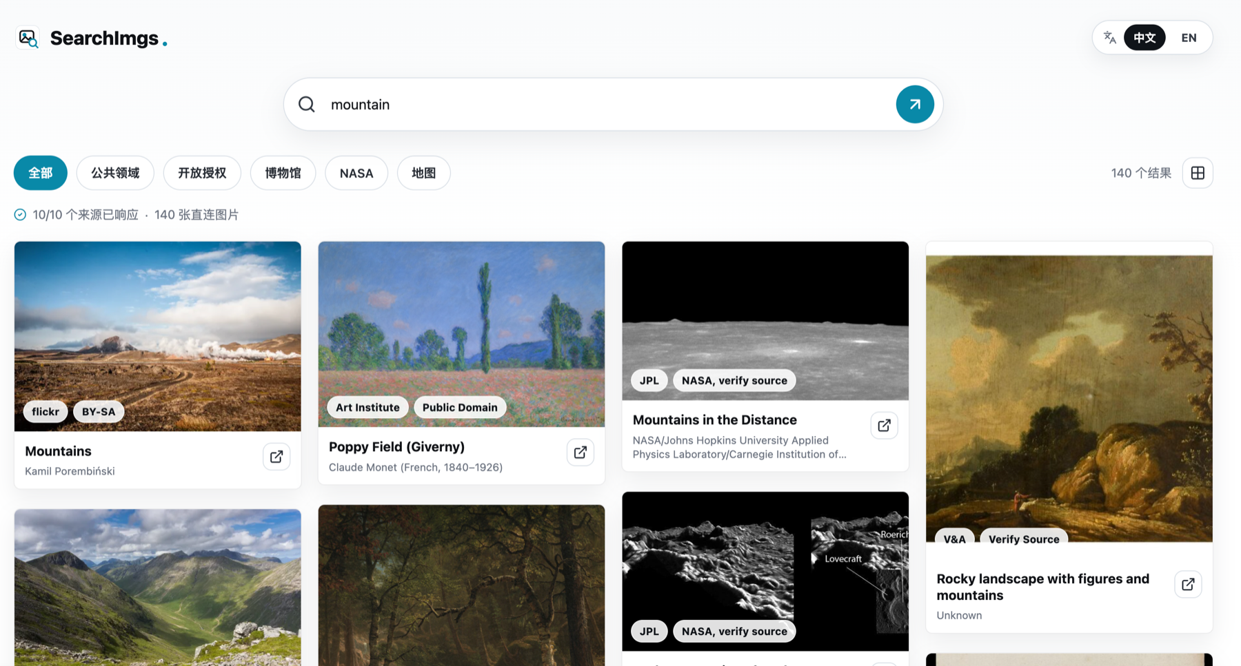1241x666 pixels.
Task: Filter results by 公共领域
Action: pos(115,173)
